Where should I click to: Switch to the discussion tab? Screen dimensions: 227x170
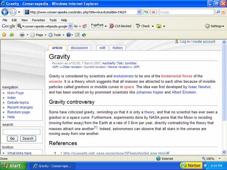tap(79, 48)
